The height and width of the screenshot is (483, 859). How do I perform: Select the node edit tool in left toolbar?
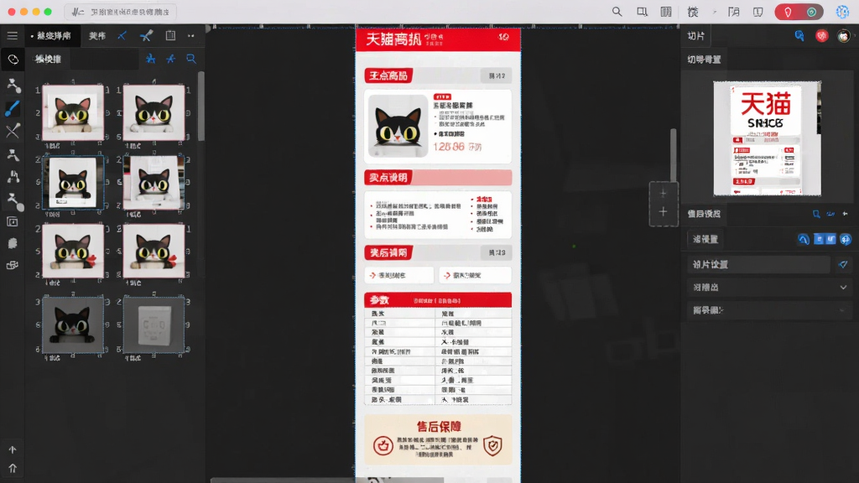[x=13, y=85]
